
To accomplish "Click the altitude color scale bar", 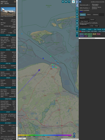I will click(44, 135).
